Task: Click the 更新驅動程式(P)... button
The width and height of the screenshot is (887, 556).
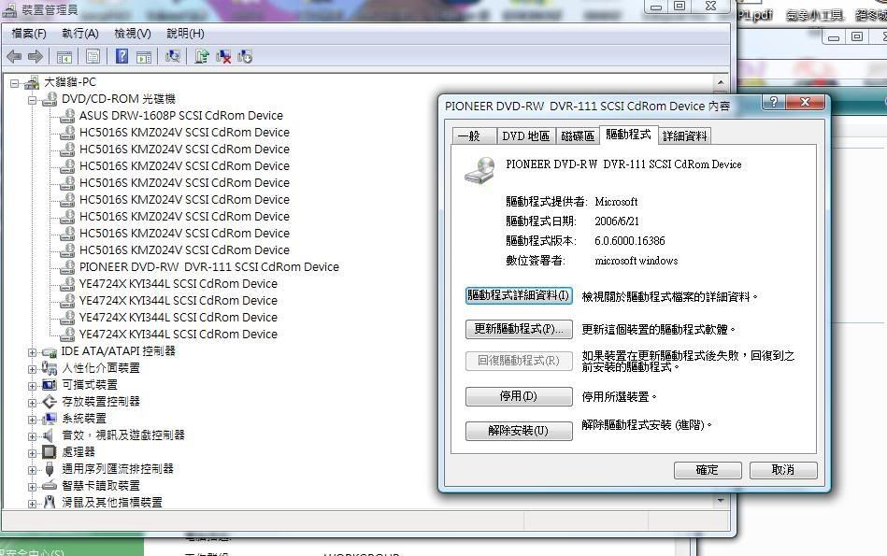Action: pyautogui.click(x=518, y=329)
